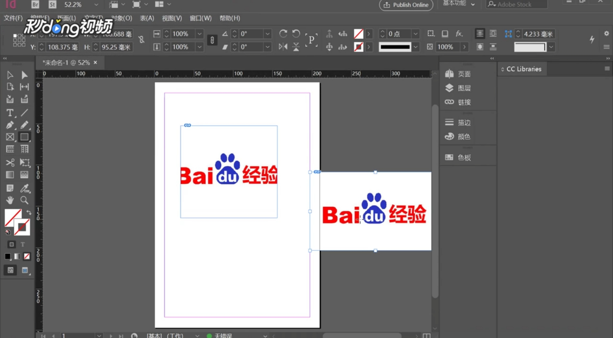The height and width of the screenshot is (338, 613).
Task: Flip horizontal icon in control bar
Action: pos(283,46)
